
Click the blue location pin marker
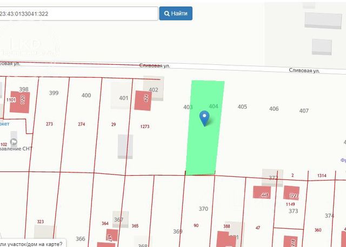click(x=204, y=118)
